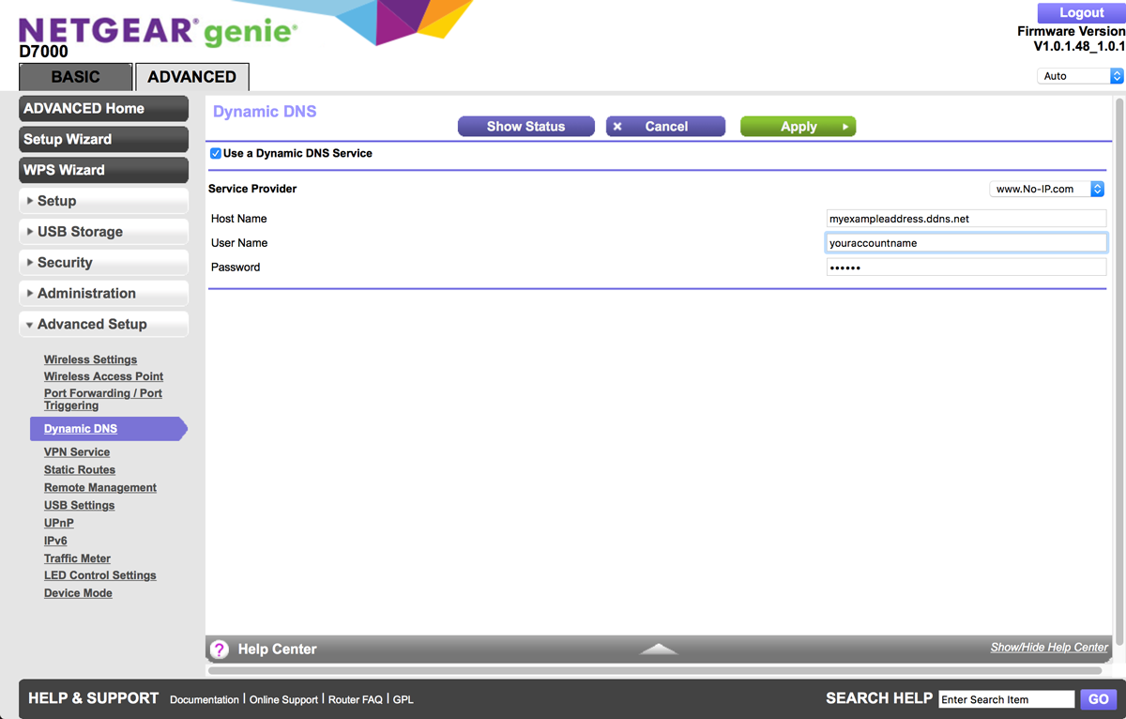Click the NETGEAR genie logo
Viewport: 1126px width, 719px height.
click(x=158, y=32)
